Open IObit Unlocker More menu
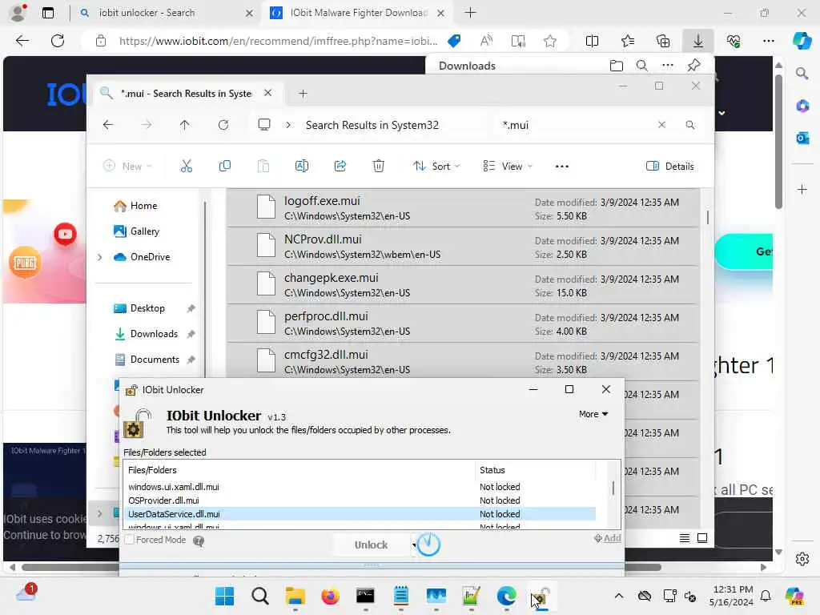This screenshot has height=615, width=820. pos(593,414)
